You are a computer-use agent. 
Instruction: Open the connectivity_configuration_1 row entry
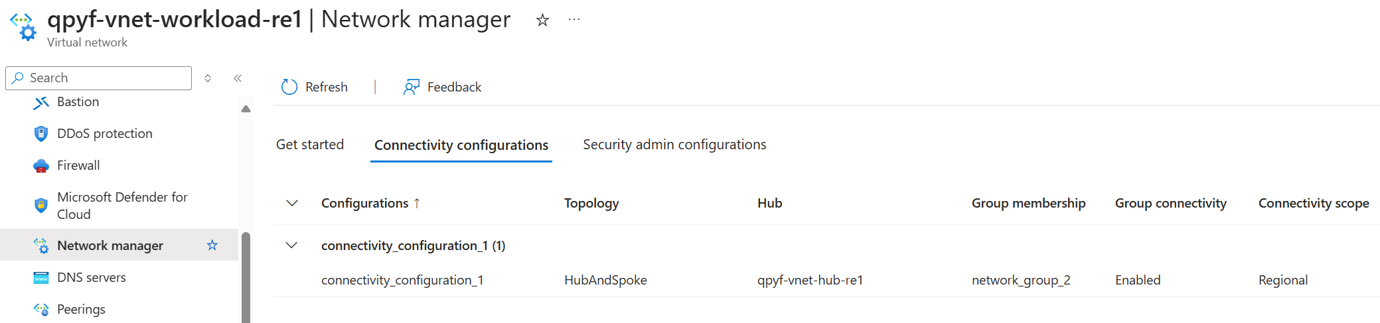click(x=402, y=281)
